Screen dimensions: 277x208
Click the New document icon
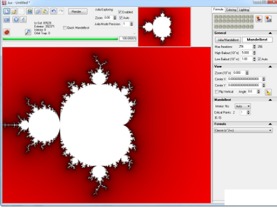coord(7,11)
